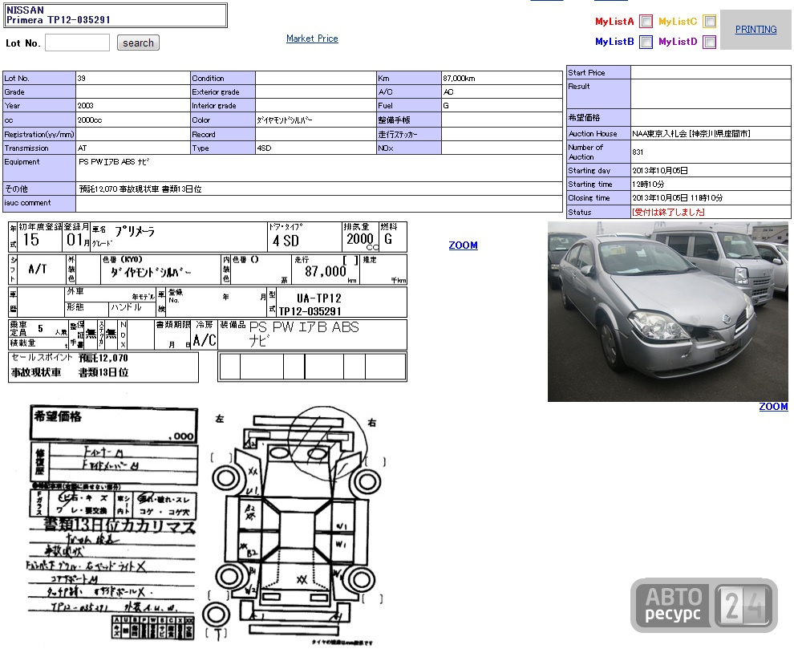The image size is (794, 649).
Task: Select the その他 row text 預託12,070
Action: [98, 189]
